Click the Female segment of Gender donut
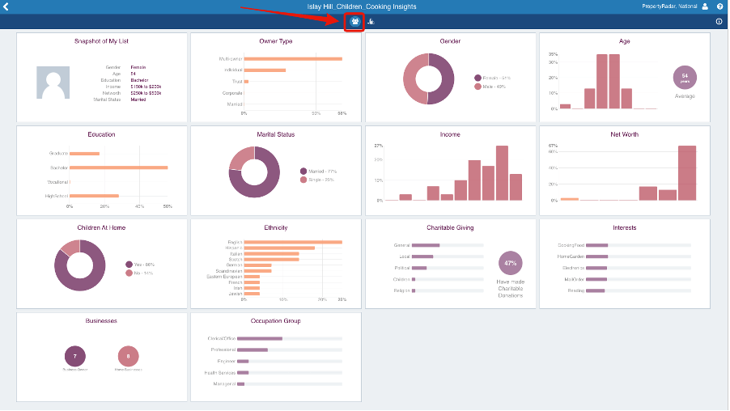The image size is (730, 411). click(x=446, y=79)
